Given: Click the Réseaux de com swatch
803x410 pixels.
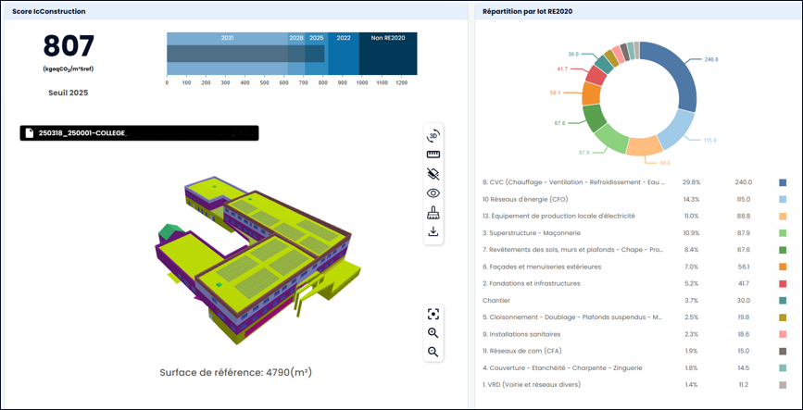Looking at the screenshot, I should click(x=783, y=351).
